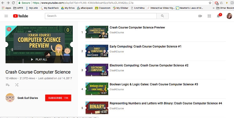Click CrashCourse channel under Boolean Logic video
This screenshot has height=118, width=234.
coord(117,89)
